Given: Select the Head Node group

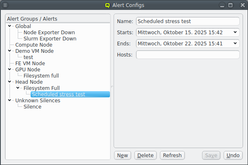Looking at the screenshot, I should pyautogui.click(x=29, y=82).
